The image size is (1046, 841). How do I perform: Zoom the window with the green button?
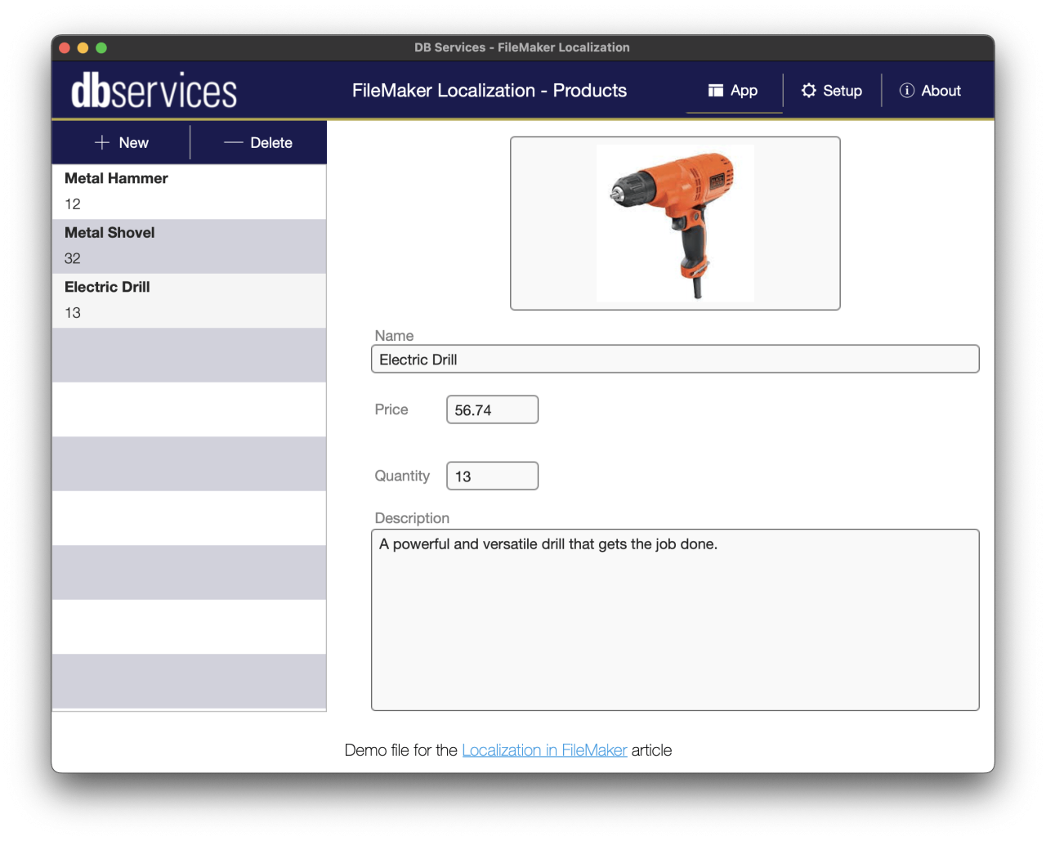click(101, 48)
